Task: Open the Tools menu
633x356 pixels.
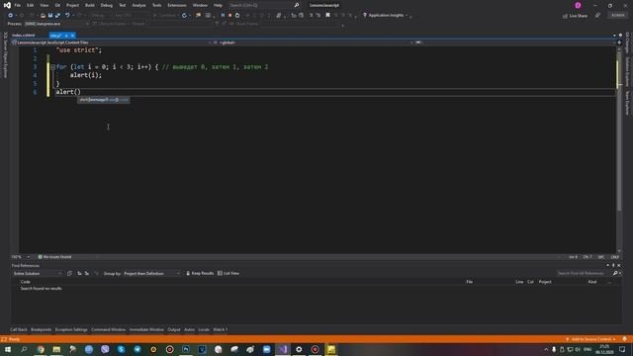Action: (156, 5)
